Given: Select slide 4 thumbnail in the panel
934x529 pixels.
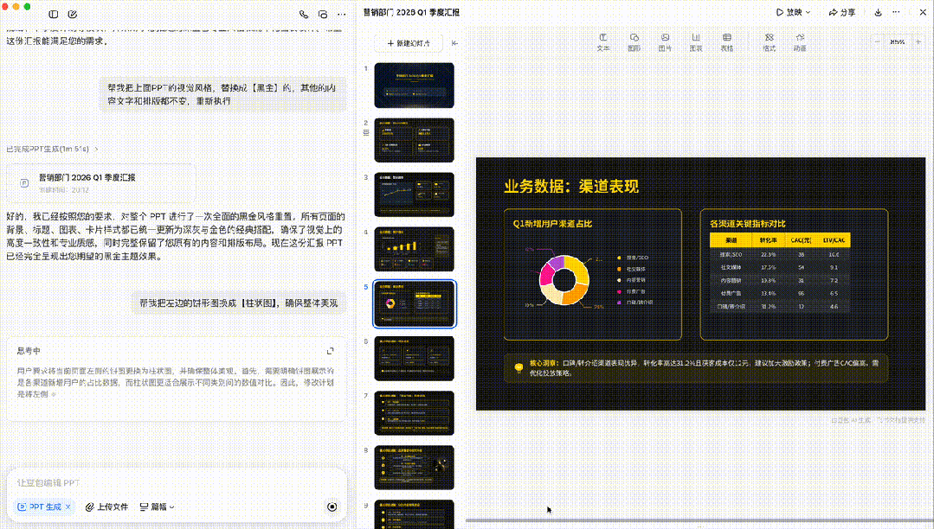Looking at the screenshot, I should click(x=414, y=249).
